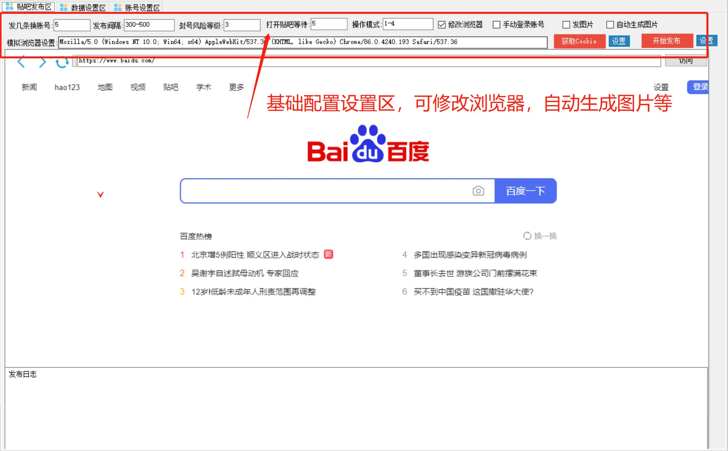Screen dimensions: 728x451
Task: Open the 贴吧 link
Action: click(x=171, y=87)
